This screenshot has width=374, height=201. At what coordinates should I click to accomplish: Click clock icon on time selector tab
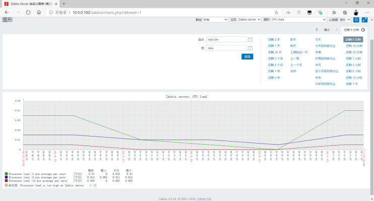(363, 30)
